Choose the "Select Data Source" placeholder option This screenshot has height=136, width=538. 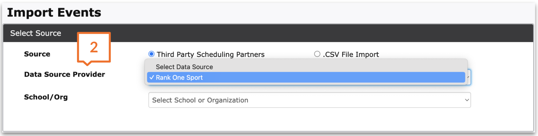click(x=184, y=67)
